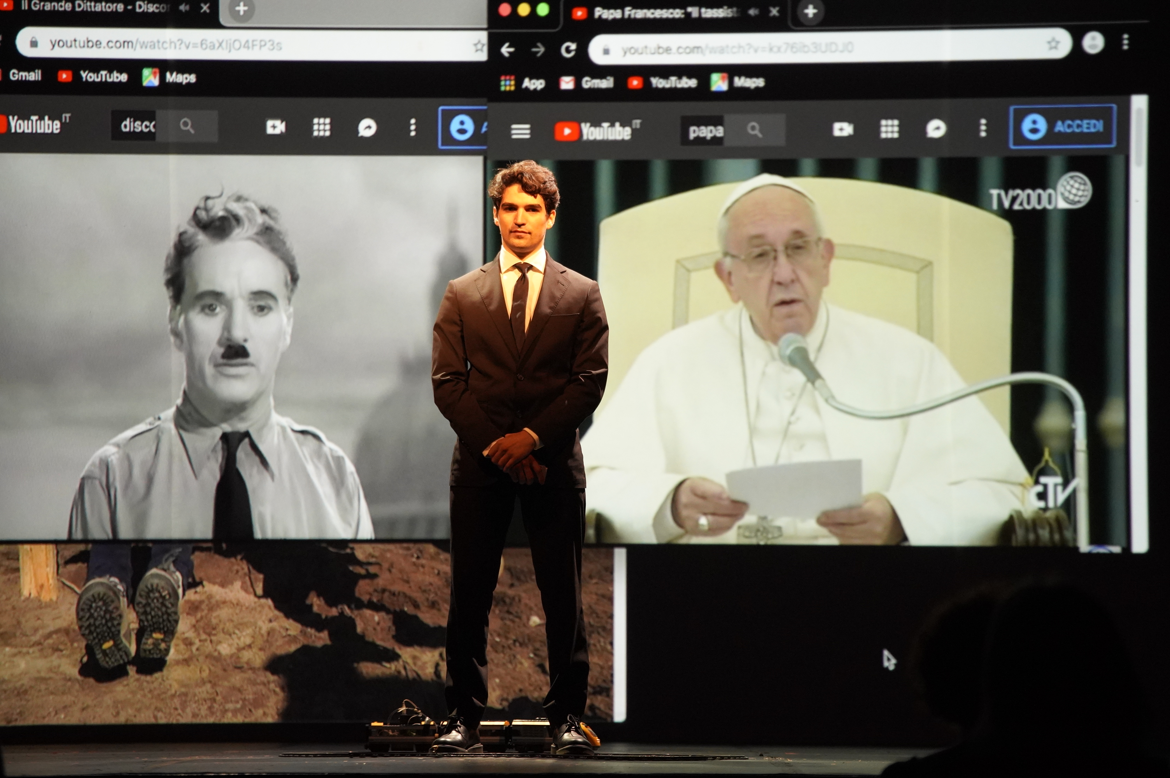Click the search magnifier in left YouTube window

coord(187,126)
